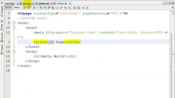Click the split editor icon at toolbar right
Screen dimensions: 175x98
click(173, 8)
